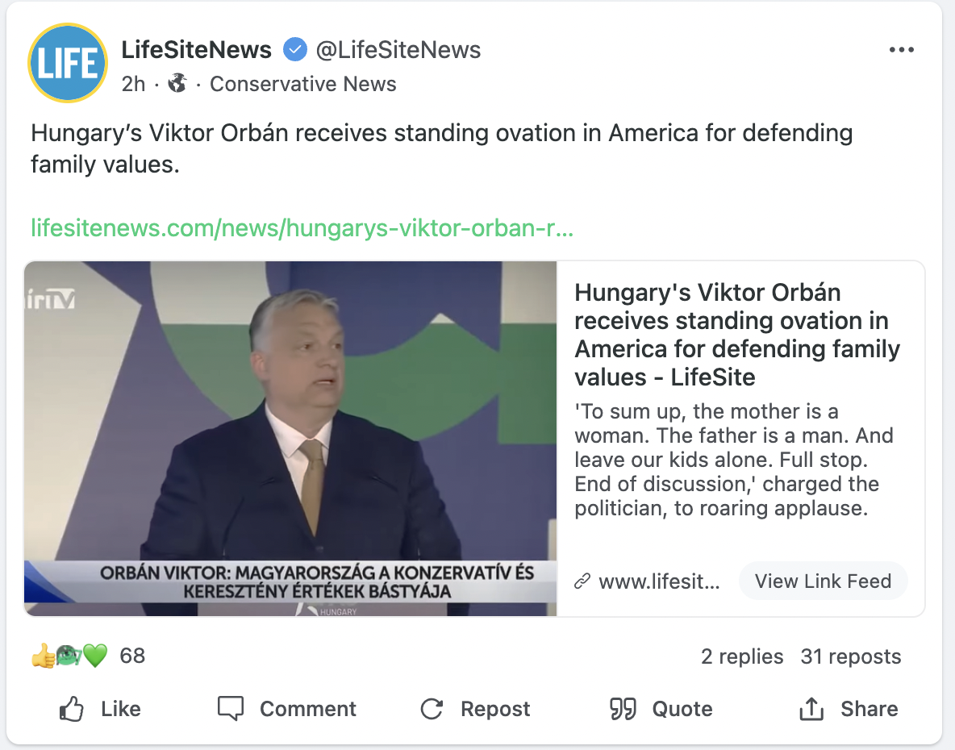This screenshot has width=955, height=750.
Task: Open the Conservative News feed label
Action: pyautogui.click(x=302, y=83)
